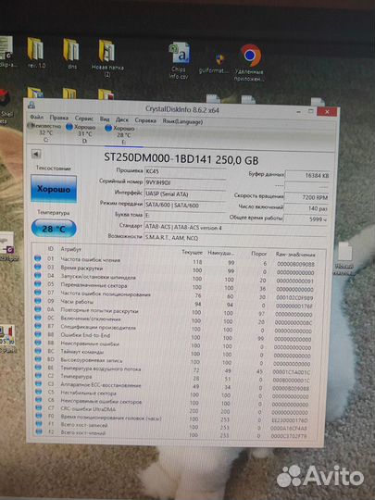Click the CrystalDiskInfo title bar app icon
The width and height of the screenshot is (375, 500).
coord(31,105)
